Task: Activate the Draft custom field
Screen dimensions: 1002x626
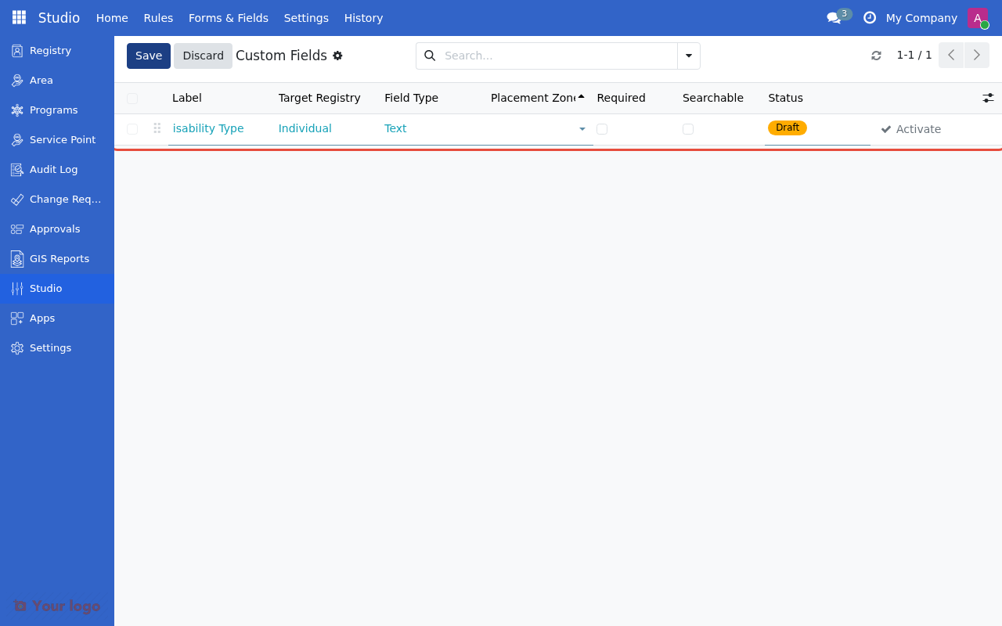Action: 911,128
